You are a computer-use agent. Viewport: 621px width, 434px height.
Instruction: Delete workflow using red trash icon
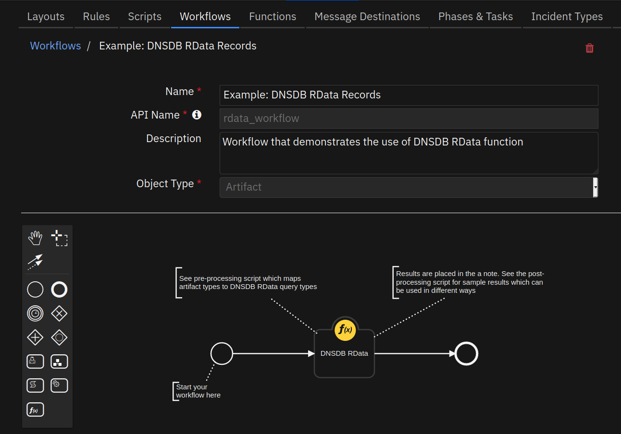coord(589,48)
